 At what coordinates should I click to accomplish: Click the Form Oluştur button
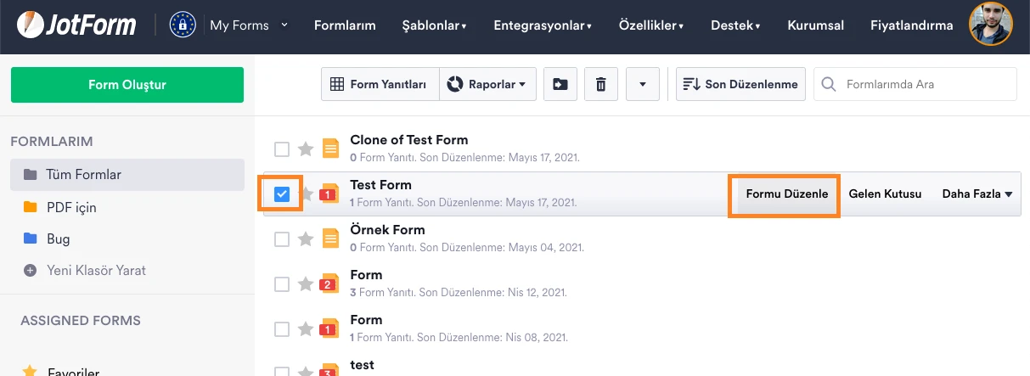point(127,85)
